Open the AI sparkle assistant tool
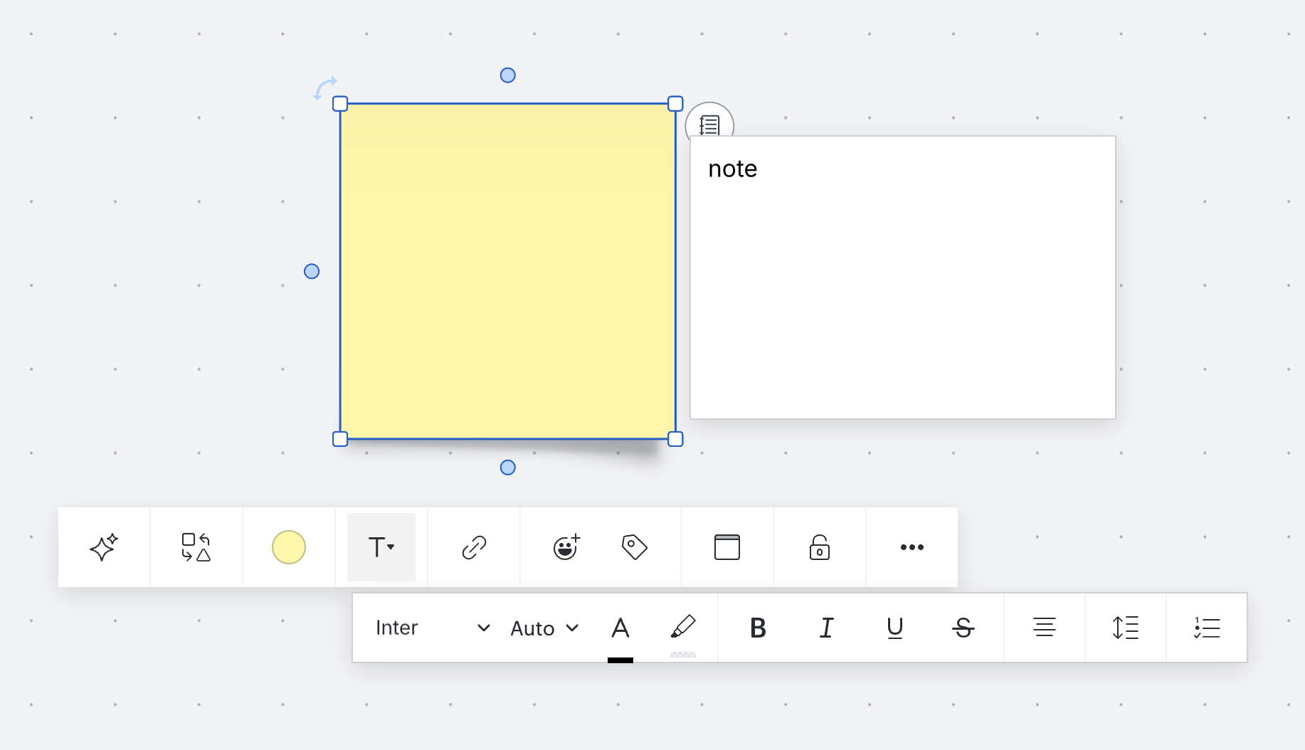 pyautogui.click(x=104, y=547)
